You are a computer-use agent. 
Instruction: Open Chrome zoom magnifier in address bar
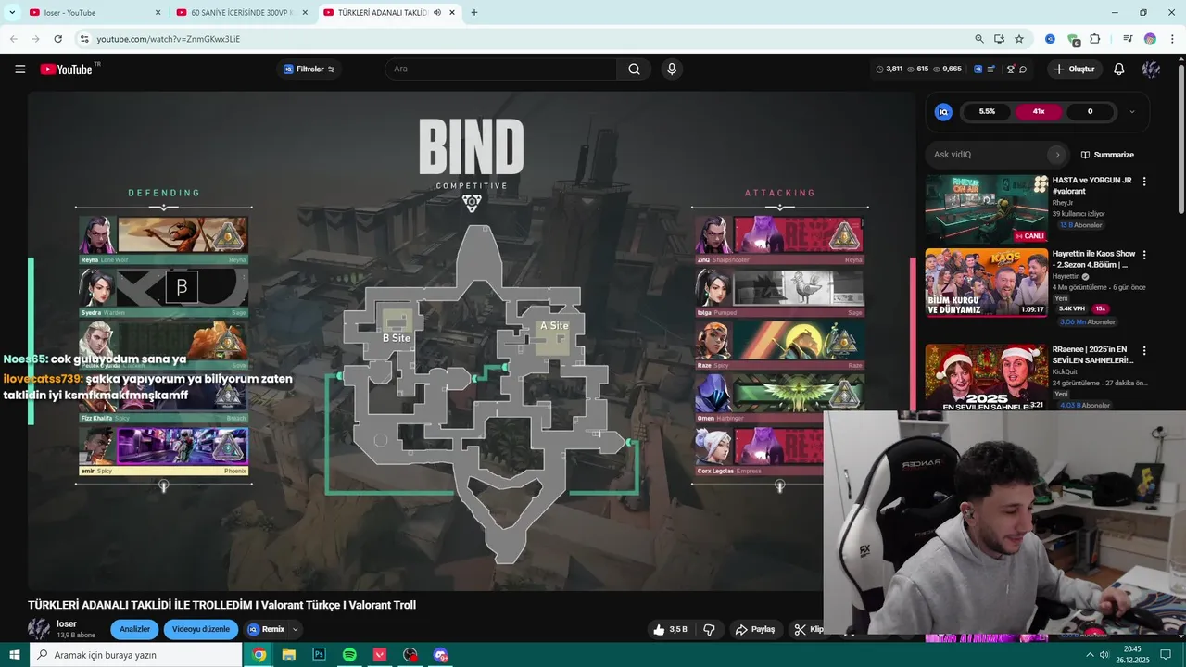979,39
